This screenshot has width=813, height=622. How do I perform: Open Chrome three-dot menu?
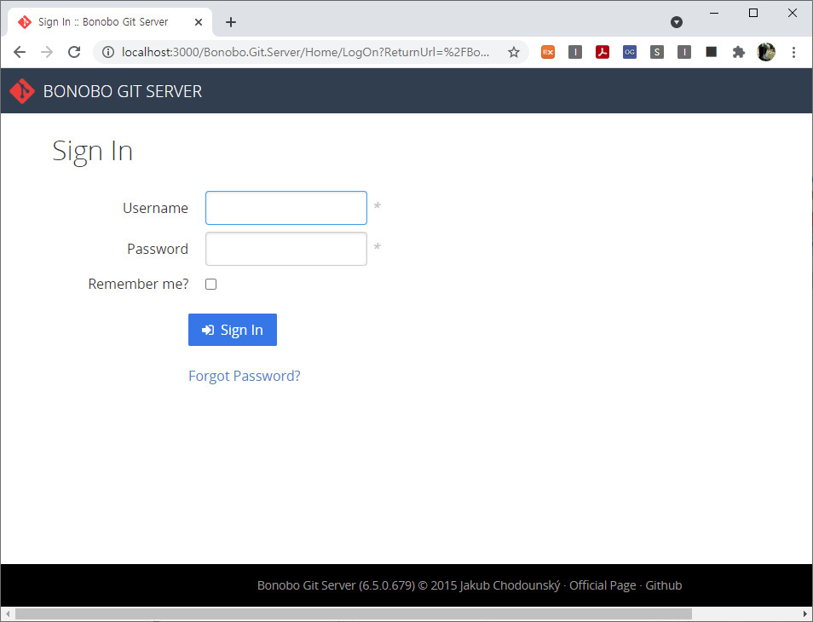[x=793, y=52]
